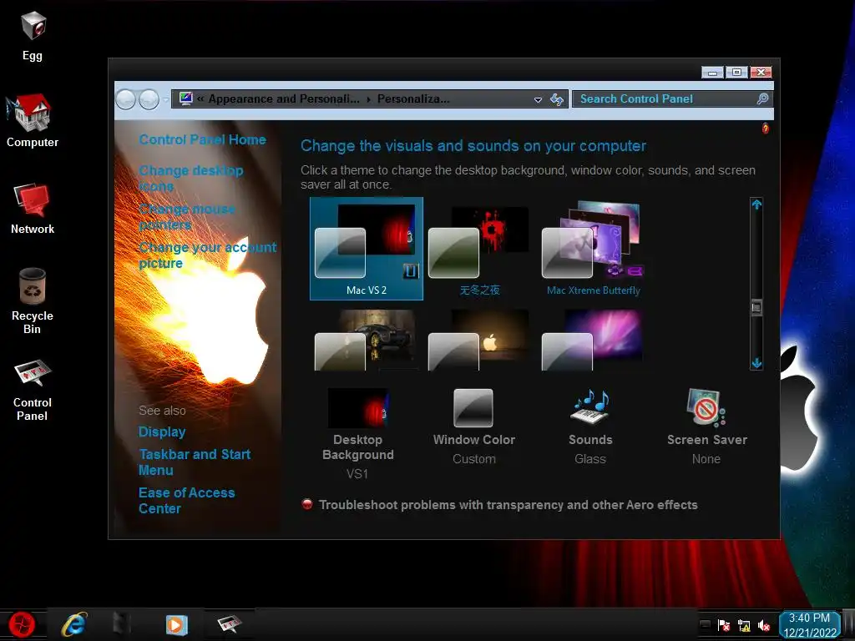Click the Personalization breadcrumb
Image resolution: width=855 pixels, height=641 pixels.
tap(413, 98)
